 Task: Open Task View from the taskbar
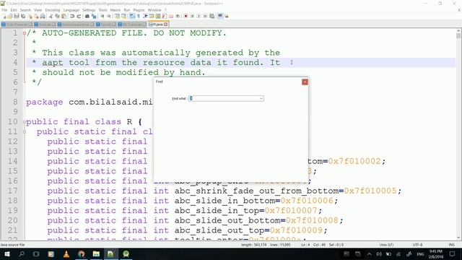tap(36, 253)
